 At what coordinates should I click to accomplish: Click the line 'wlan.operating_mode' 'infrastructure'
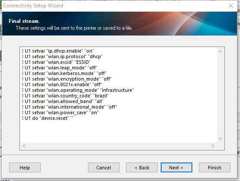click(78, 90)
